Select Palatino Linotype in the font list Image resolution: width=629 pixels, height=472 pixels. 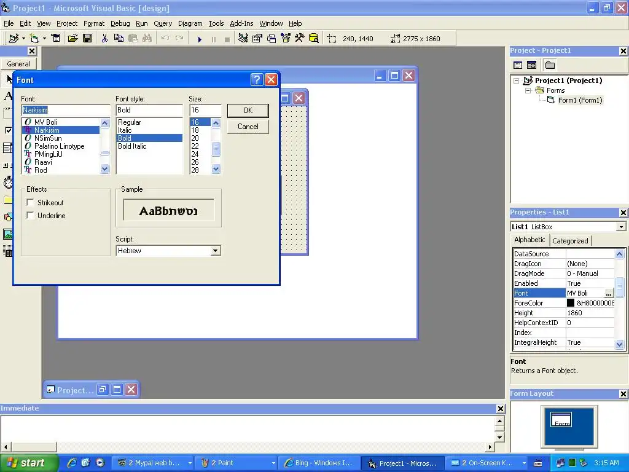[x=59, y=146]
